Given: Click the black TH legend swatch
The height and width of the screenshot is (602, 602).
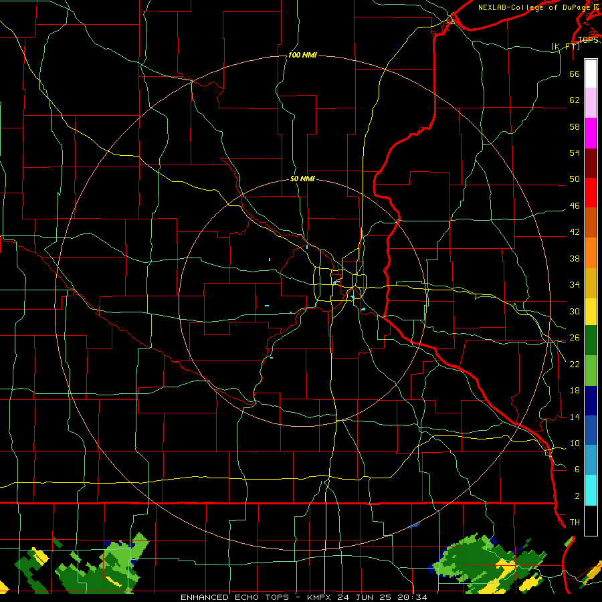Looking at the screenshot, I should (591, 520).
